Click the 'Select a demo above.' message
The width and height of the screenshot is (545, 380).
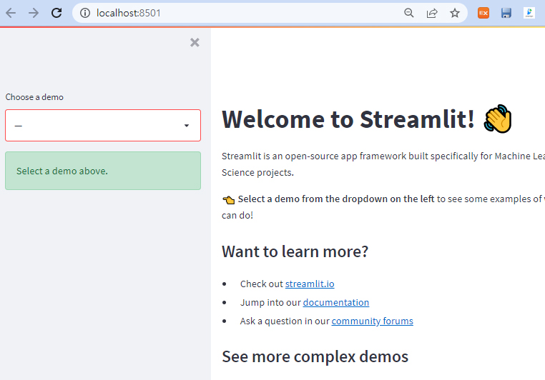tap(103, 171)
